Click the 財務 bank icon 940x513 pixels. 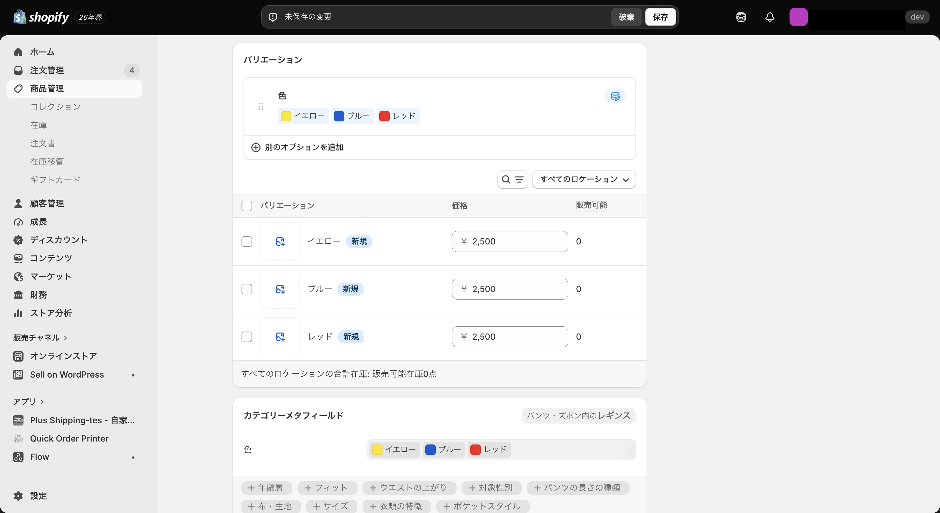[x=18, y=294]
